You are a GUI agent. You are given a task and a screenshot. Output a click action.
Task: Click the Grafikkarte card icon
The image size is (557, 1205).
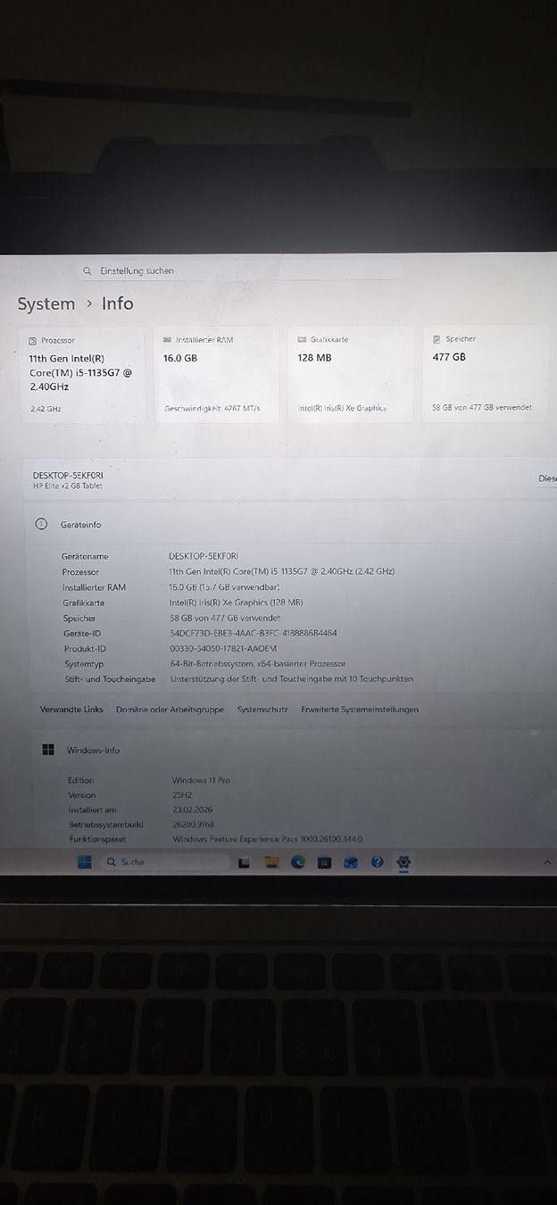click(302, 340)
